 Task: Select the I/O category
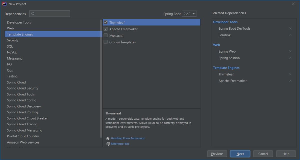(x=52, y=64)
